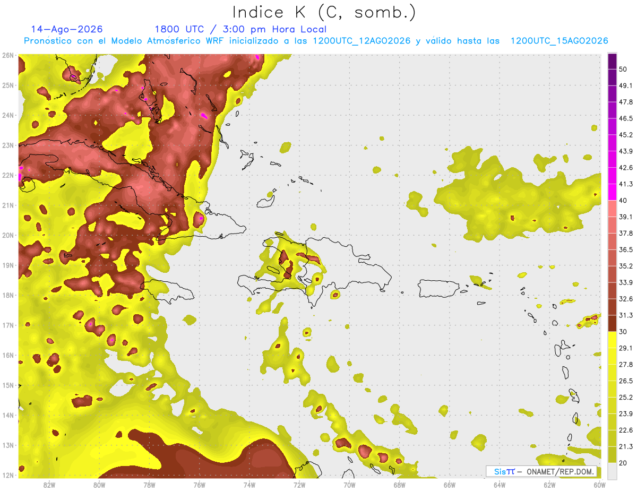Click the colorbar value 32.6
Image resolution: width=637 pixels, height=492 pixels.
pyautogui.click(x=625, y=299)
